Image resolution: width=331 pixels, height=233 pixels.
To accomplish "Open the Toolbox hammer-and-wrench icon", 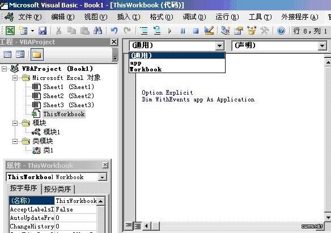I will pos(265,31).
